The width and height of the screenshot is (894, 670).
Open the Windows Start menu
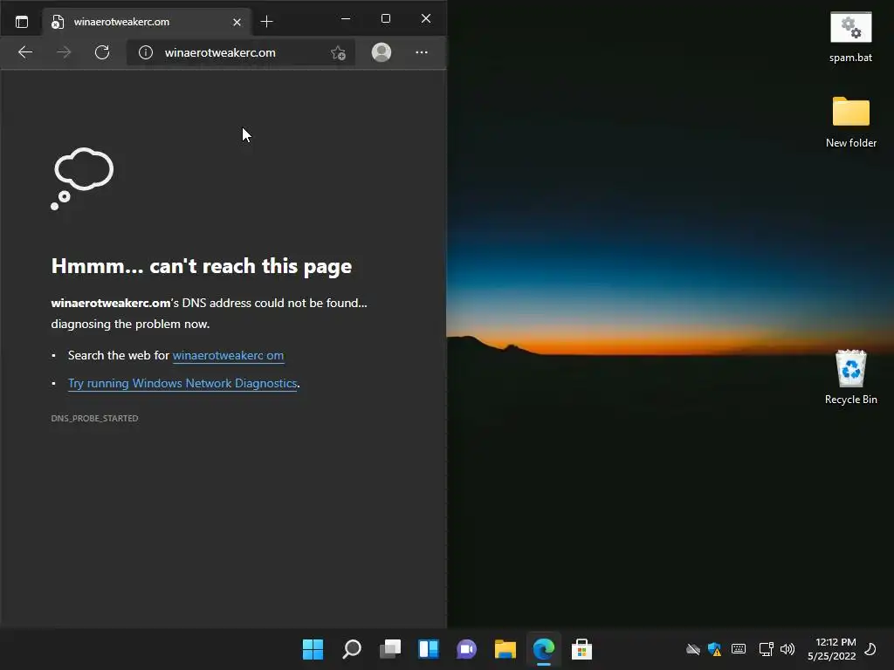point(313,649)
